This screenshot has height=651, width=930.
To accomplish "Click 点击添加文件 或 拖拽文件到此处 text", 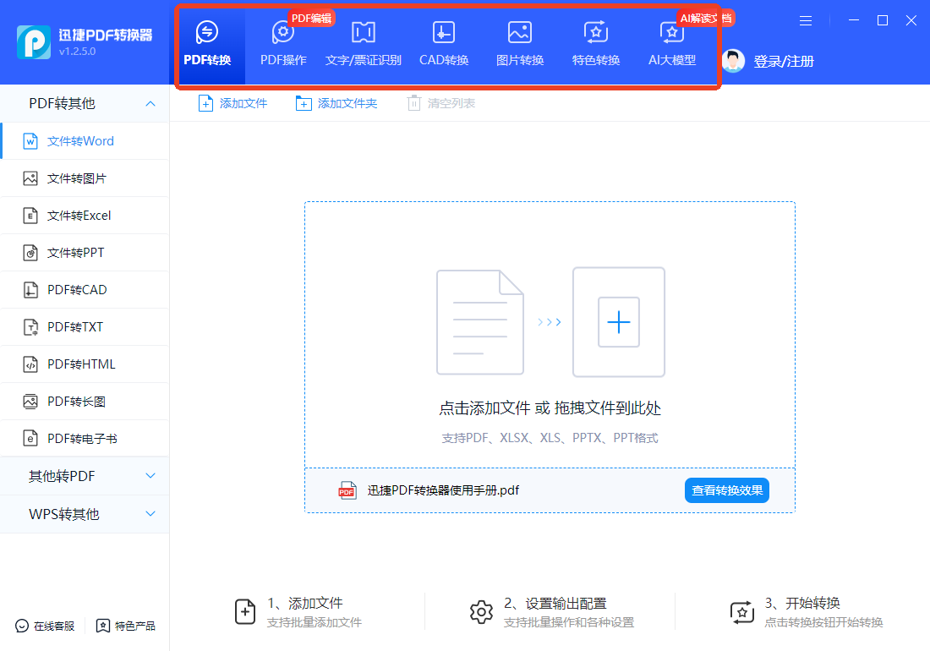I will click(x=550, y=408).
